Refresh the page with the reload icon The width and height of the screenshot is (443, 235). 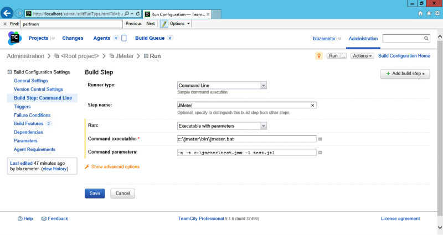click(x=138, y=13)
